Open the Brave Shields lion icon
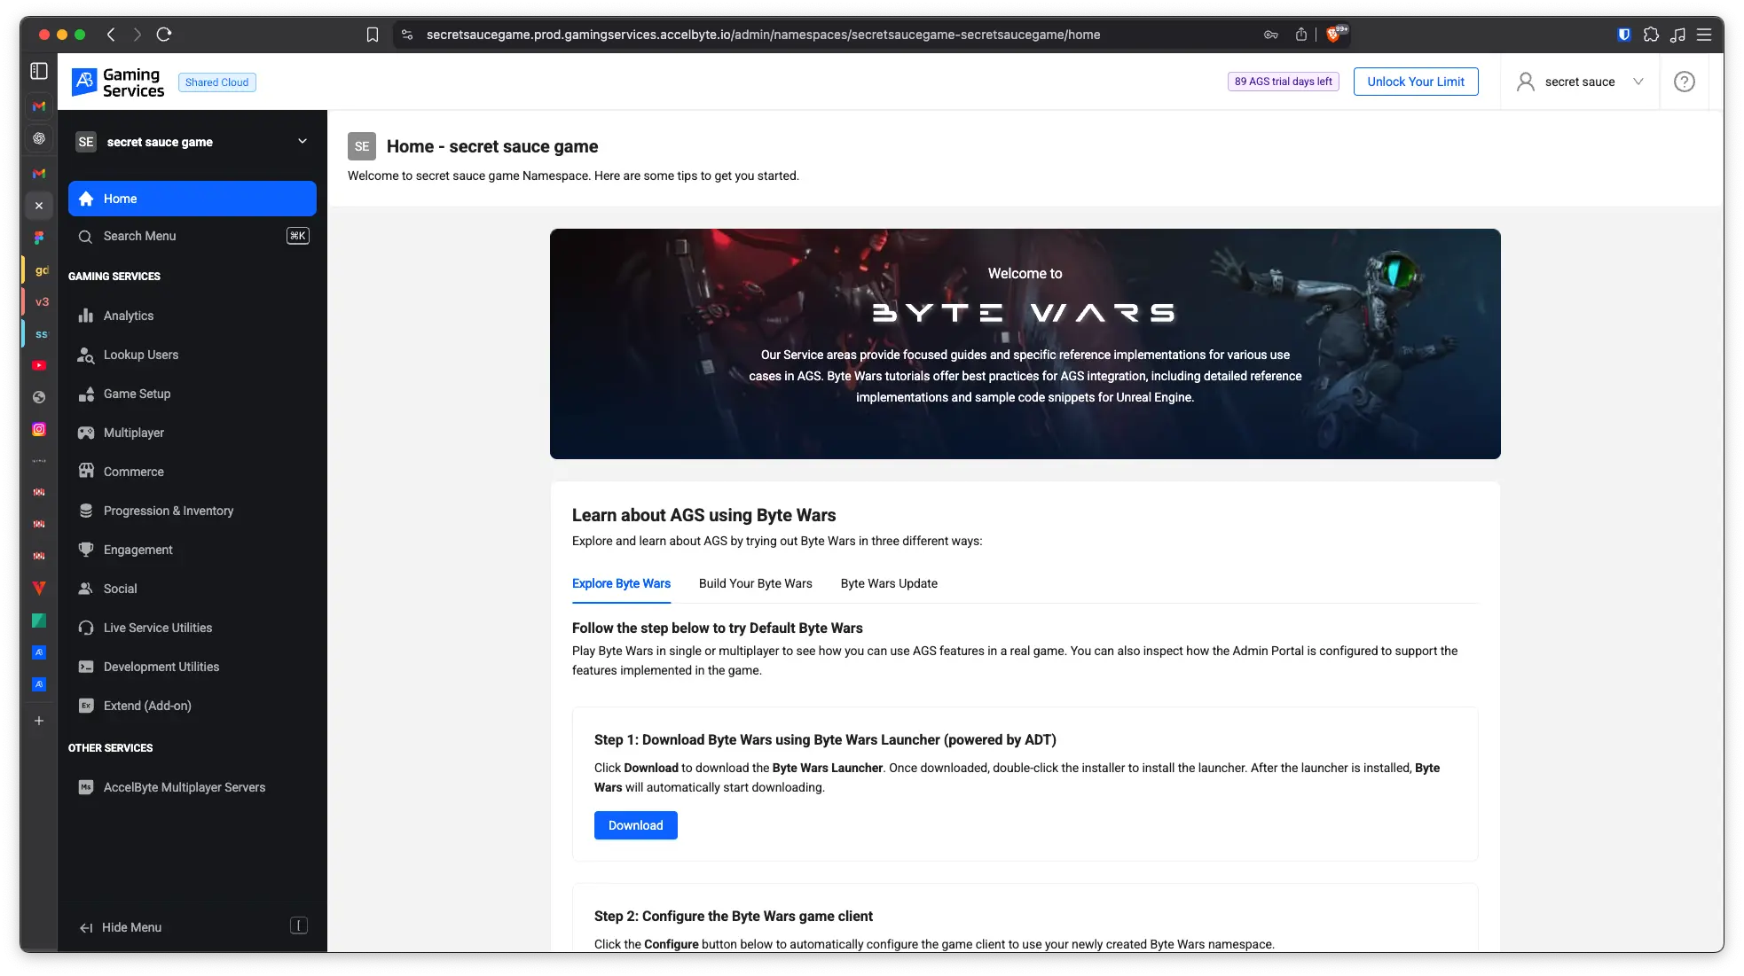The image size is (1744, 976). coord(1334,35)
